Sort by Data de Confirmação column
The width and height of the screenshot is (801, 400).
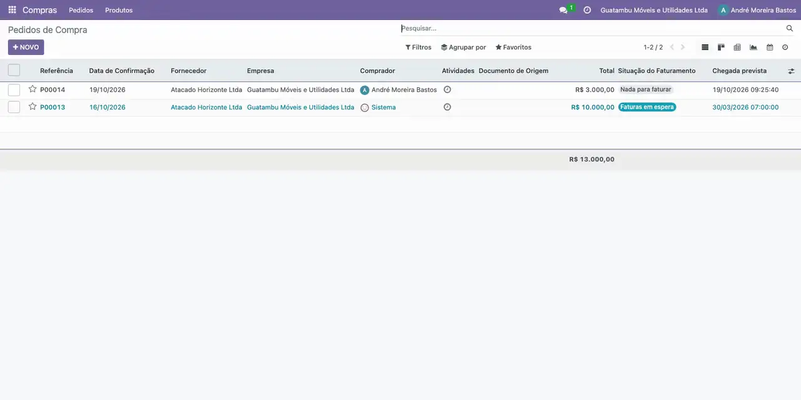click(x=121, y=71)
